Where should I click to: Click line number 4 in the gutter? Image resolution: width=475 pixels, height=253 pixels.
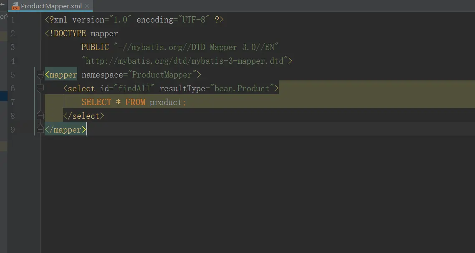pos(13,61)
